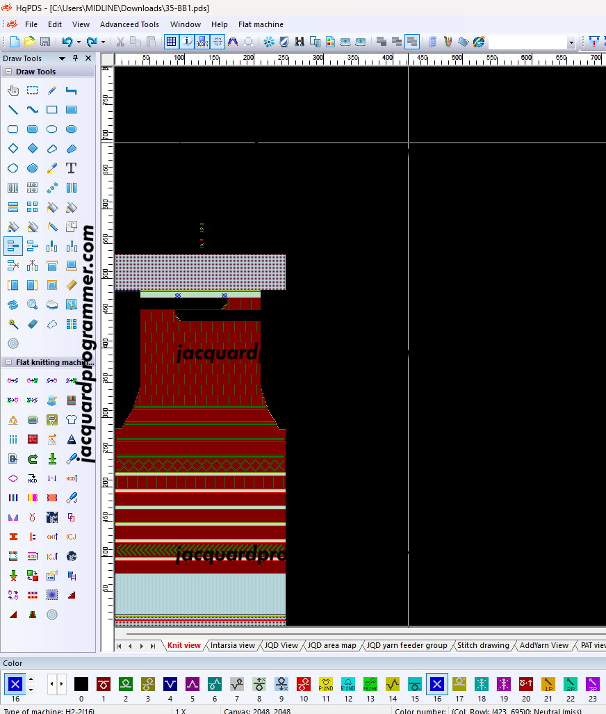Select color swatch number 10
Viewport: 606px width, 714px height.
click(304, 684)
